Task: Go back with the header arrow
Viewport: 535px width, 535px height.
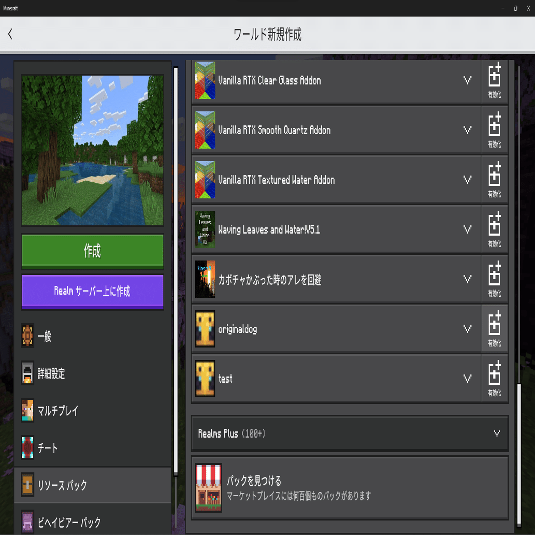Action: click(x=10, y=34)
